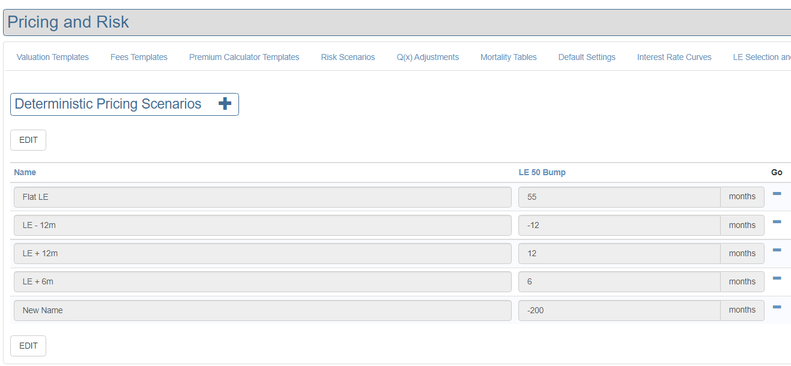Screen dimensions: 791x366
Task: Click the -200 months bump field
Action: pos(619,310)
